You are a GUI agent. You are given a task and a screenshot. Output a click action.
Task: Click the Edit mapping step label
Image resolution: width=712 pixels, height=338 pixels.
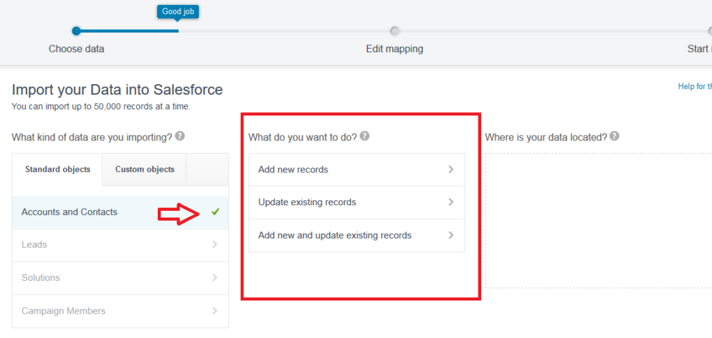coord(395,49)
